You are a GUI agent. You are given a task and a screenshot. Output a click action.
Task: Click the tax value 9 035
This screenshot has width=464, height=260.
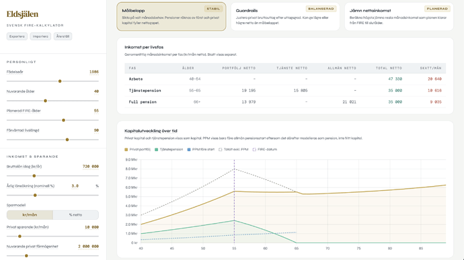coord(436,101)
